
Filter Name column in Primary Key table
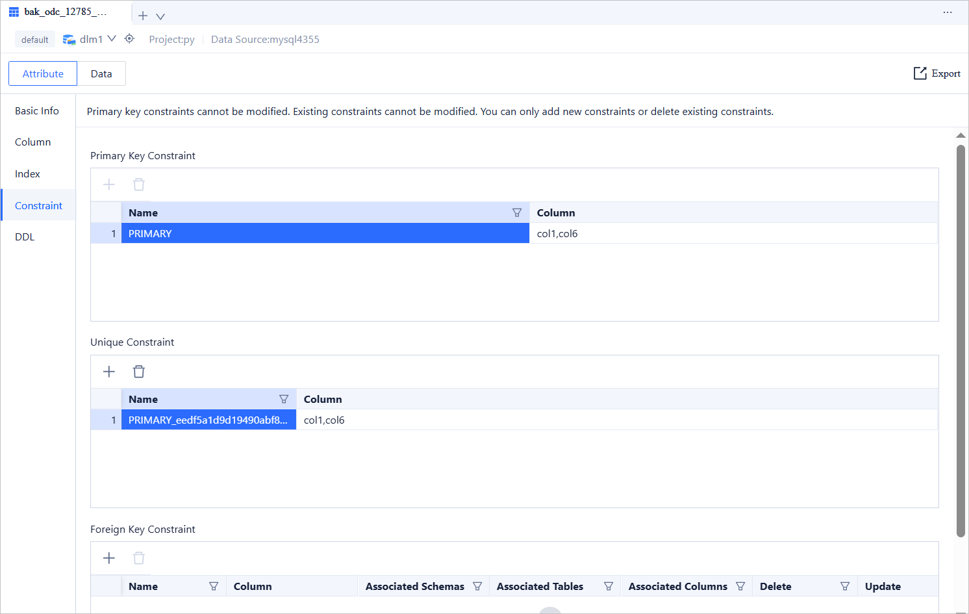517,212
